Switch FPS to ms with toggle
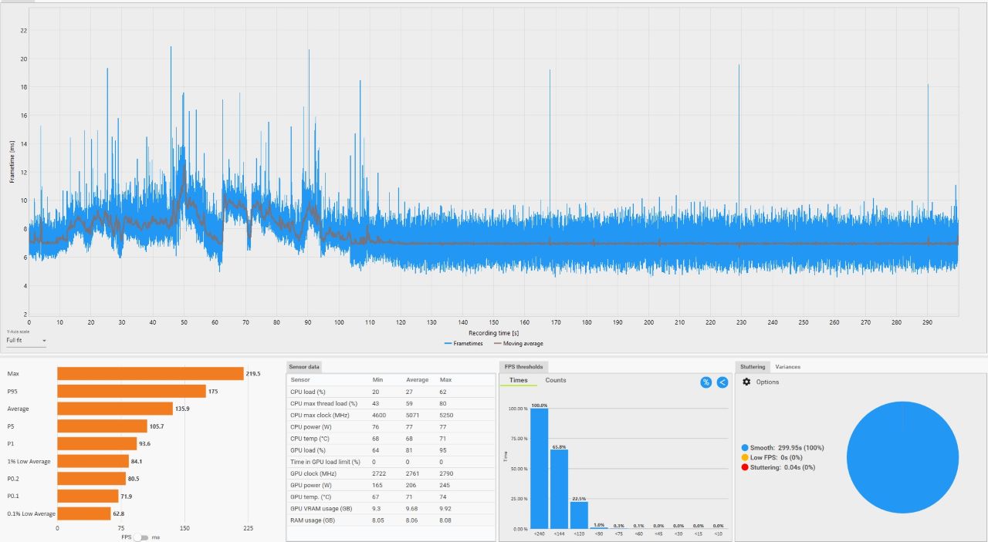988x542 pixels. click(141, 537)
